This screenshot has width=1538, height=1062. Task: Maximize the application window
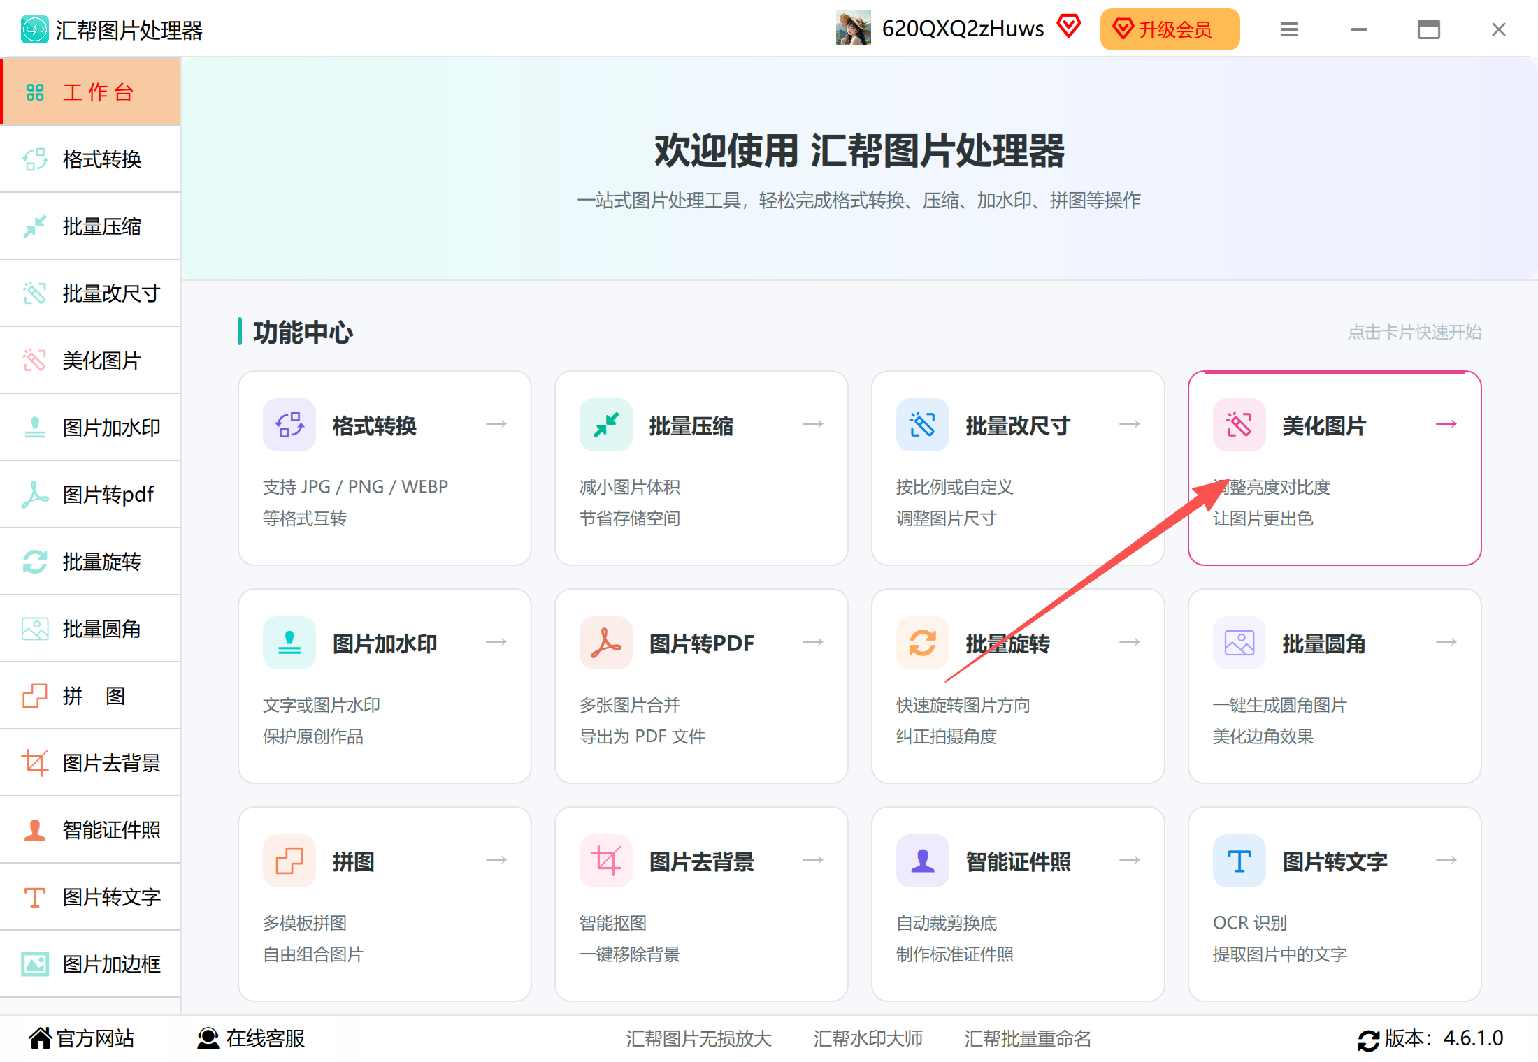pos(1428,29)
